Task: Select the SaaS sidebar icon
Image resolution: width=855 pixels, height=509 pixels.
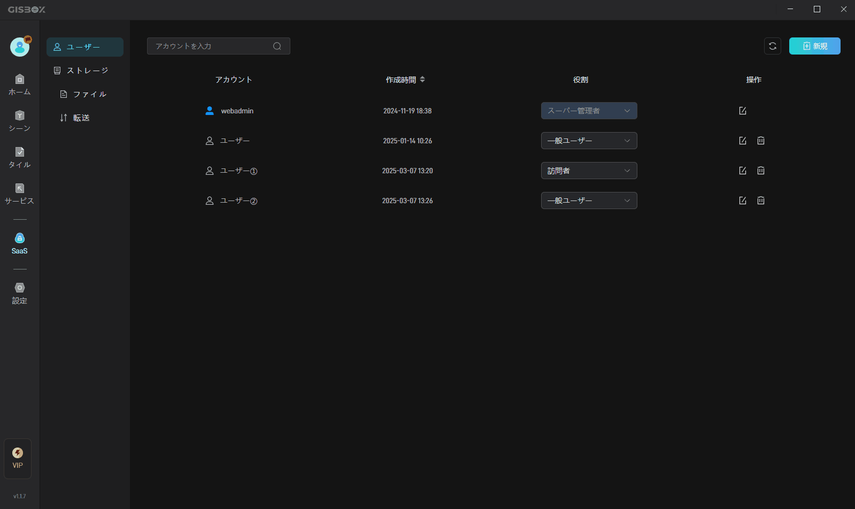Action: [20, 244]
